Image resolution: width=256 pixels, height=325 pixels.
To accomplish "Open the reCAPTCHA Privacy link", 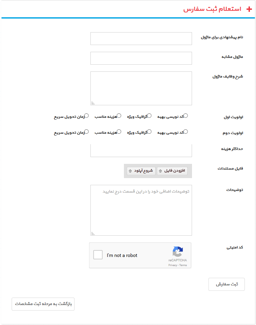I will click(x=173, y=265).
